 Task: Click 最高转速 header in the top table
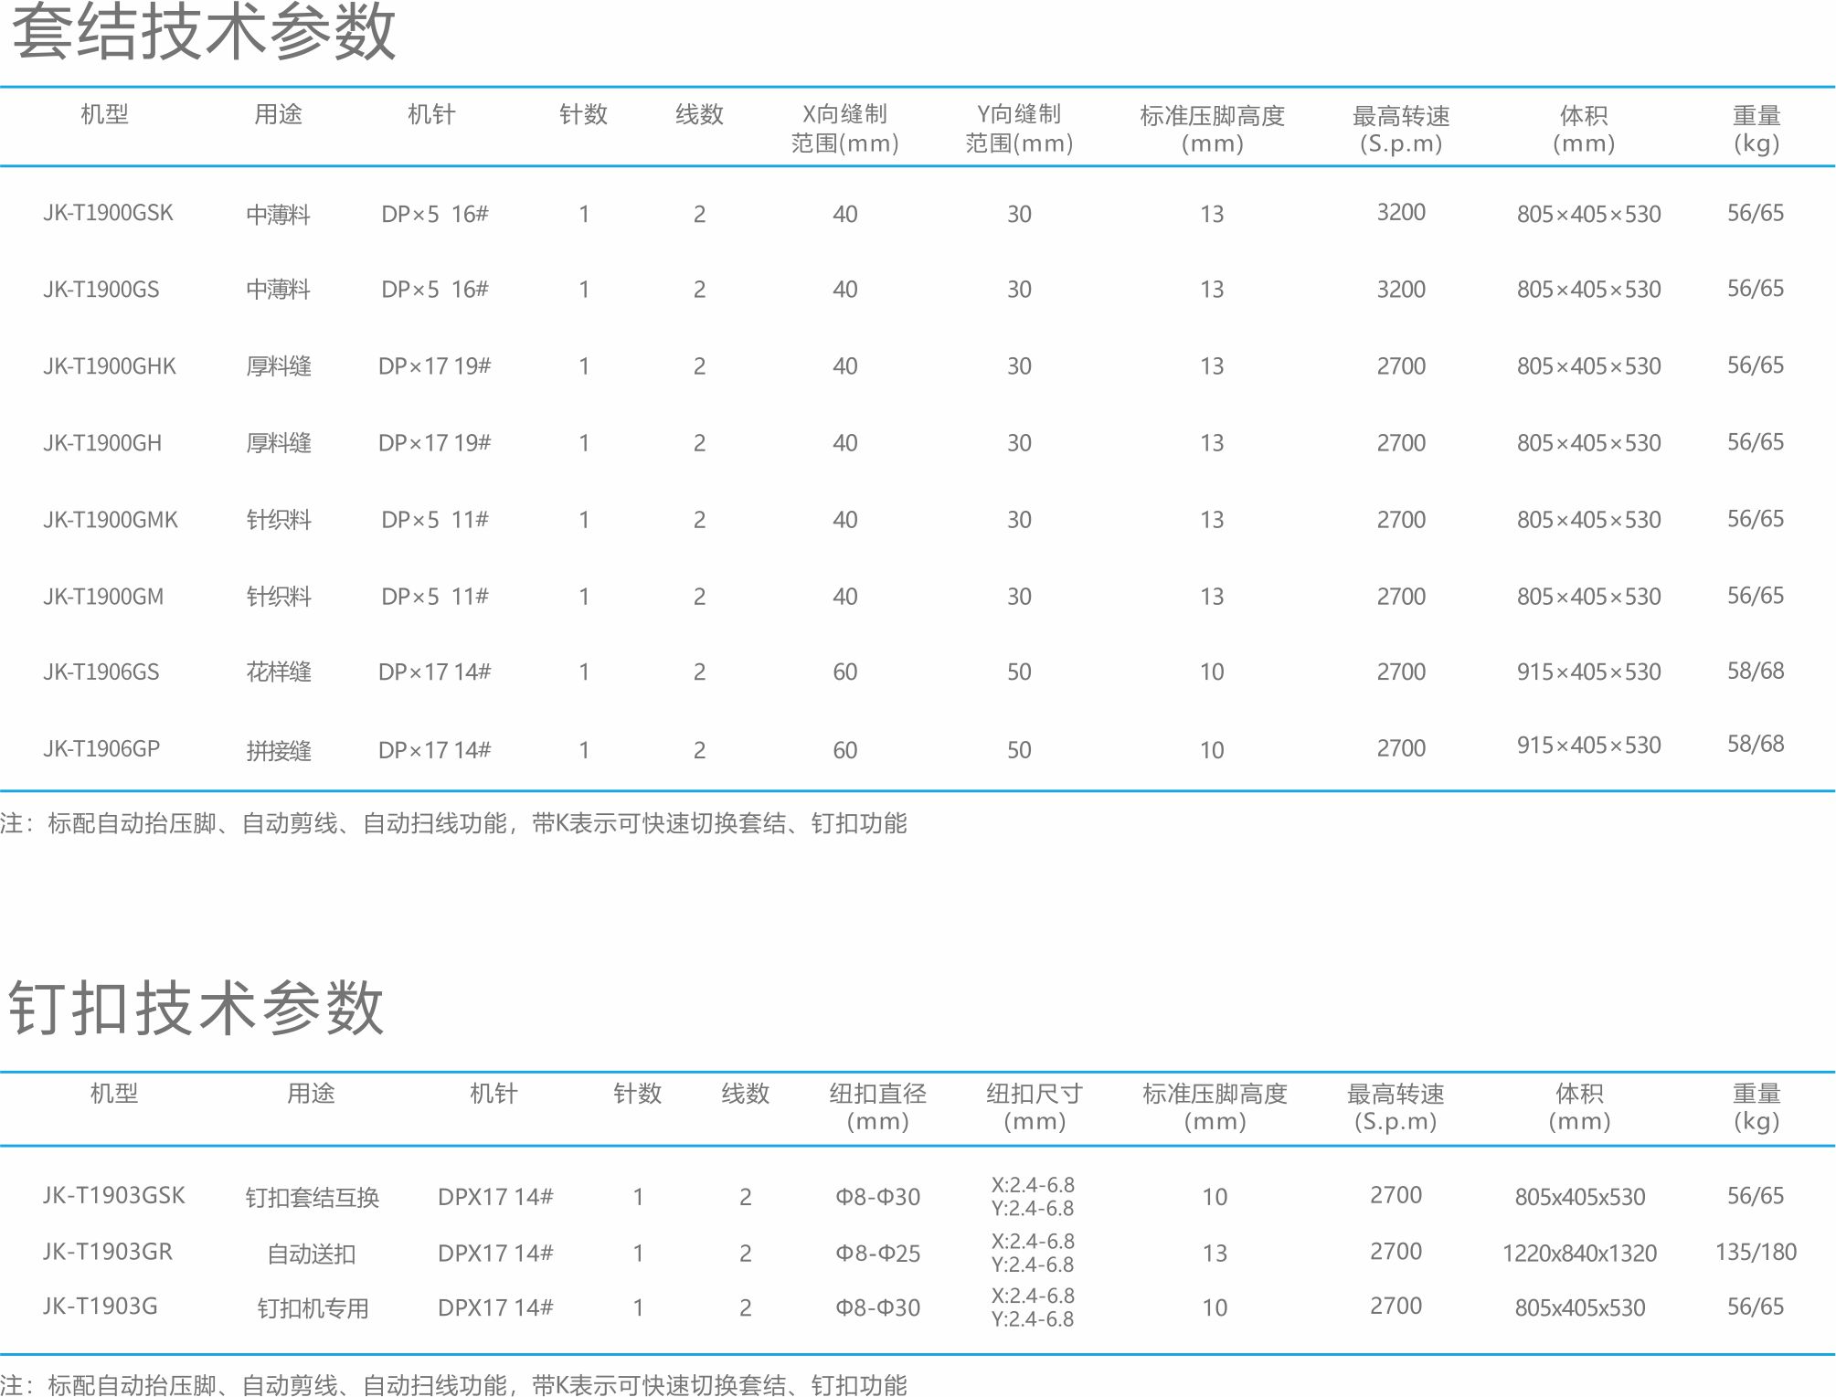(1401, 130)
